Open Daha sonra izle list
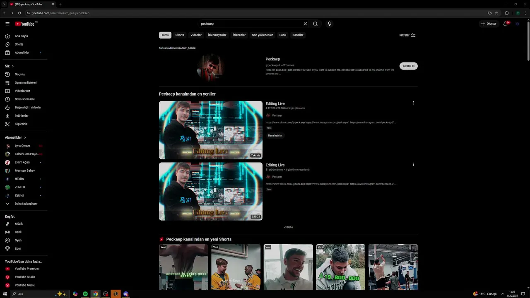Viewport: 530px width, 298px height. (x=24, y=99)
